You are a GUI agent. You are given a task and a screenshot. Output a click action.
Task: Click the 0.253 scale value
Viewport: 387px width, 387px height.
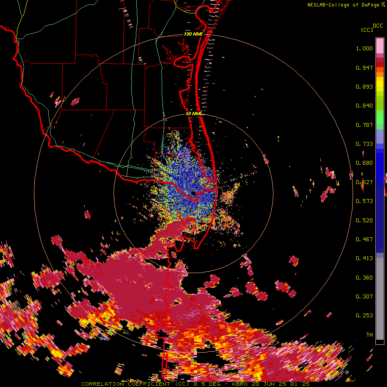pos(364,316)
